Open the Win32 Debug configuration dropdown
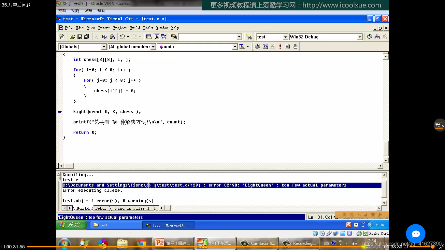This screenshot has width=445, height=250. (x=360, y=37)
